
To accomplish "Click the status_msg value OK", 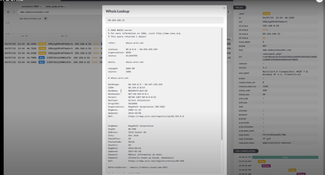I will (264, 94).
